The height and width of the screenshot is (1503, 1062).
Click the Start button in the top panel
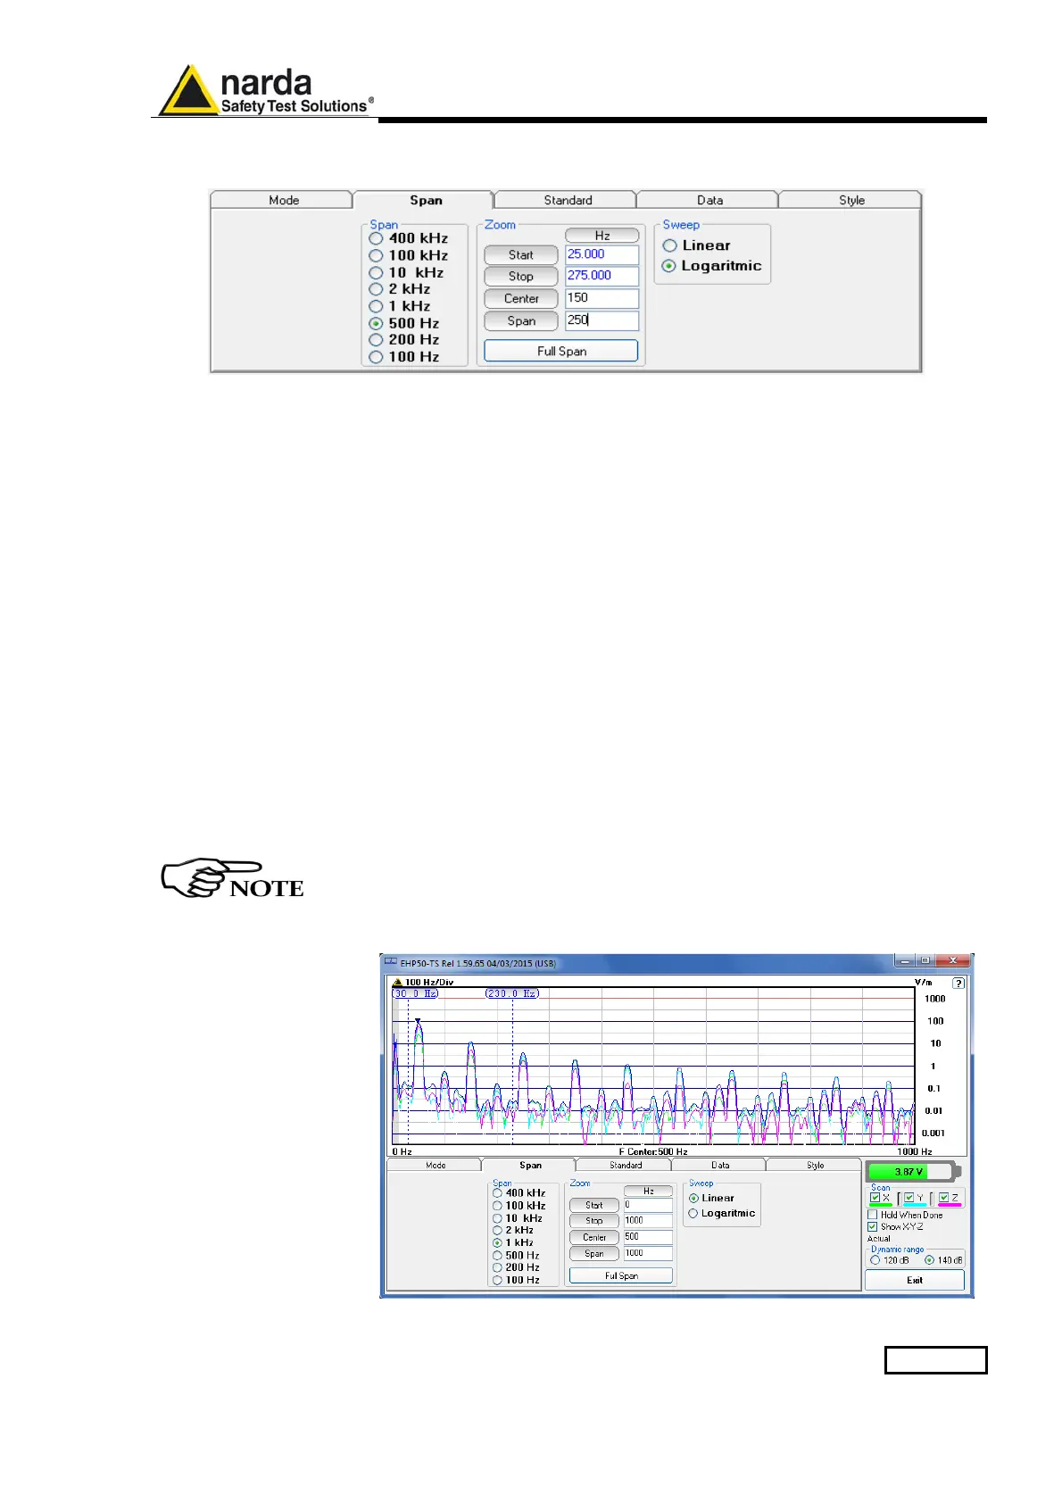tap(521, 254)
